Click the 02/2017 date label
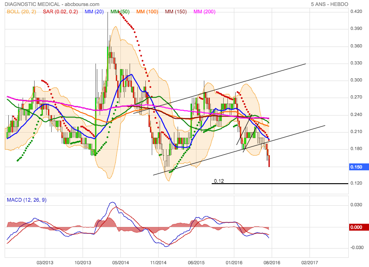 [x=309, y=262]
